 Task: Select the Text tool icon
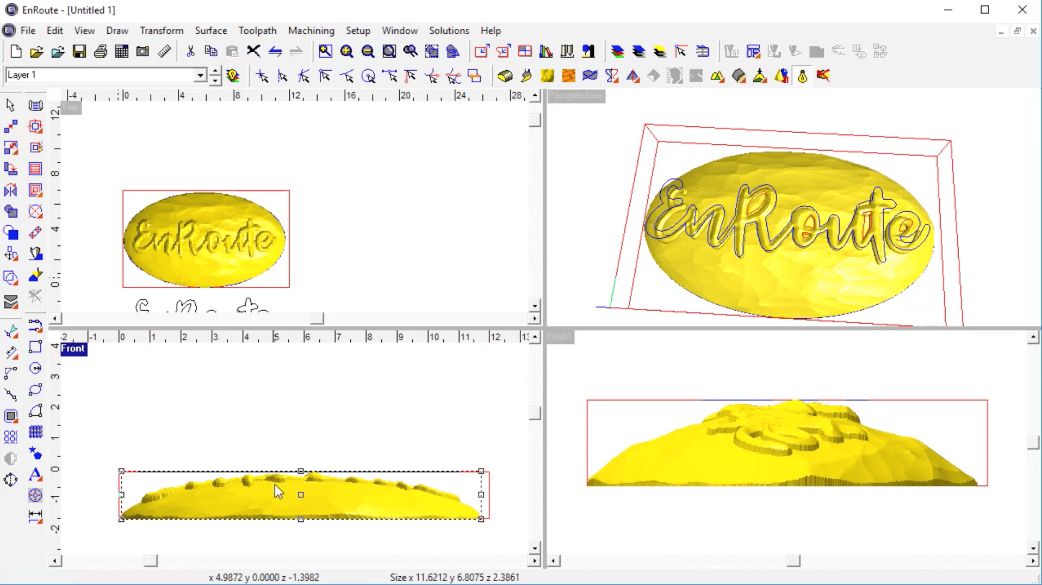pos(35,475)
